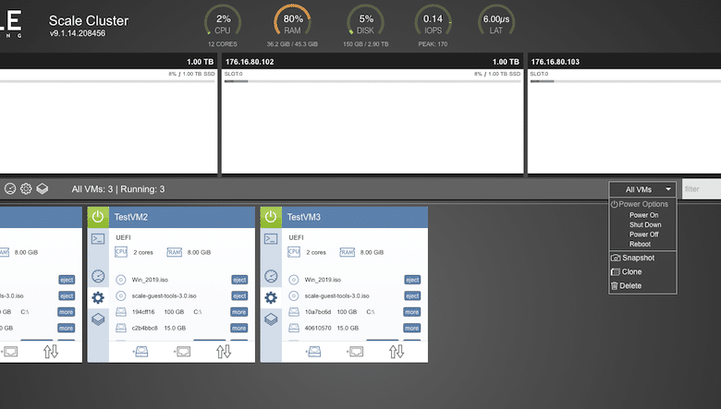The height and width of the screenshot is (409, 721).
Task: Add a drive to TestVM3
Action: click(313, 352)
